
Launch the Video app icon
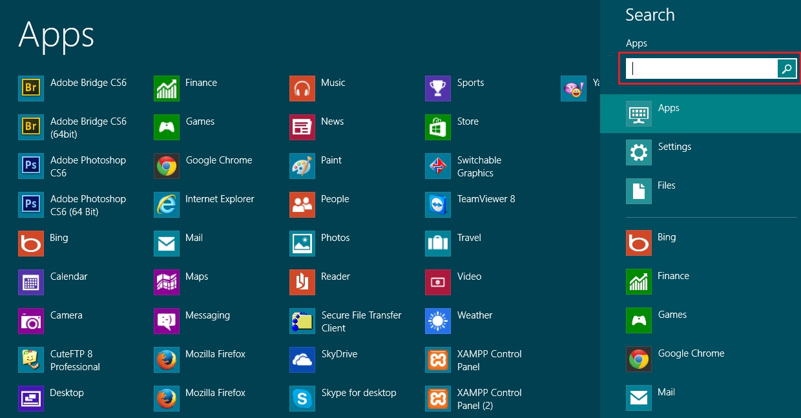pyautogui.click(x=438, y=282)
